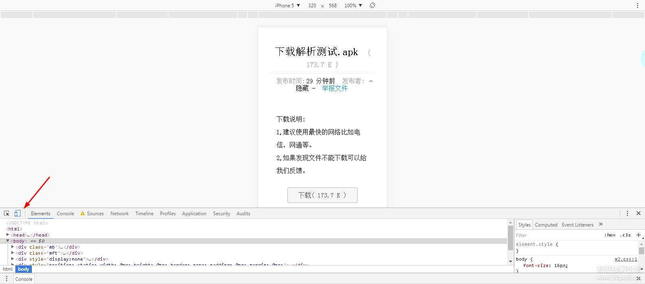Select the <!DOCTYPE html> line

[27, 223]
